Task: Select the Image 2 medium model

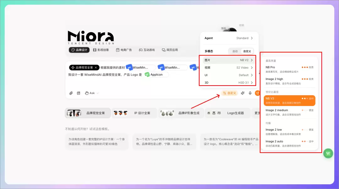Action: 289,112
